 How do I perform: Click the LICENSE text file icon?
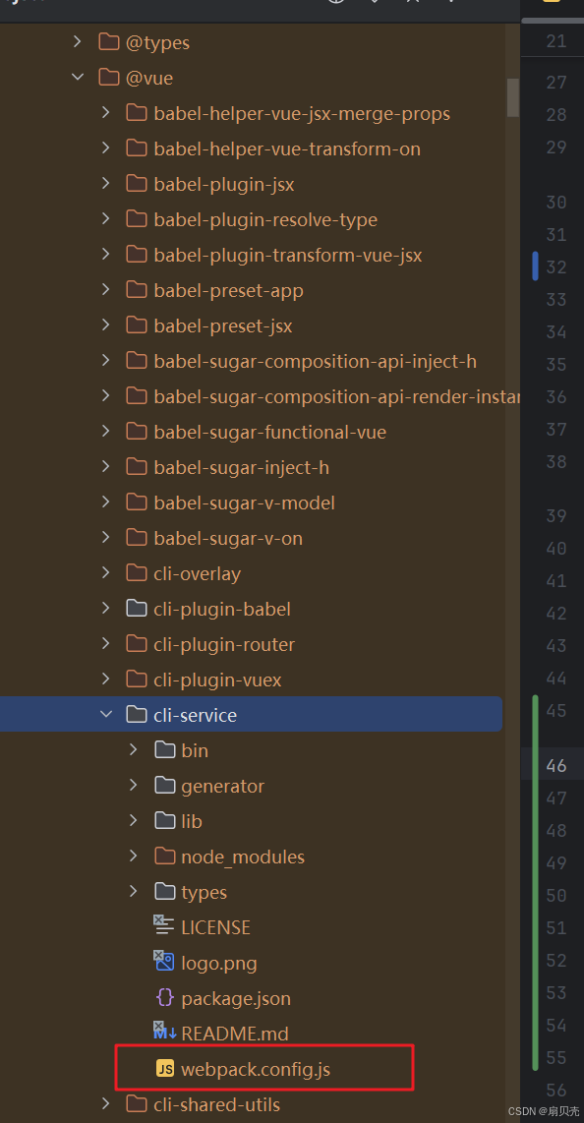click(164, 925)
